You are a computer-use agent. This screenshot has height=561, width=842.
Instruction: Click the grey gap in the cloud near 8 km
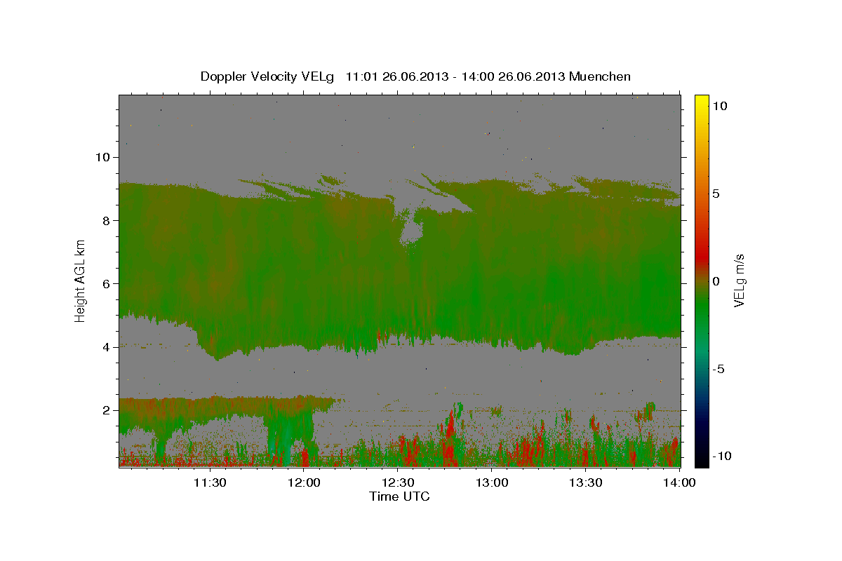pos(411,231)
